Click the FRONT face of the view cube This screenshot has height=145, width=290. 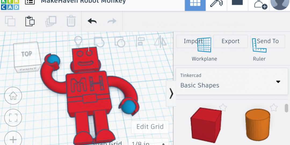[28, 69]
